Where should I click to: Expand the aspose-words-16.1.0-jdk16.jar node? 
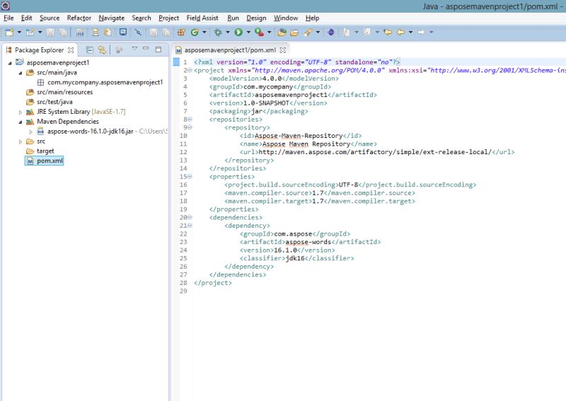pos(30,132)
